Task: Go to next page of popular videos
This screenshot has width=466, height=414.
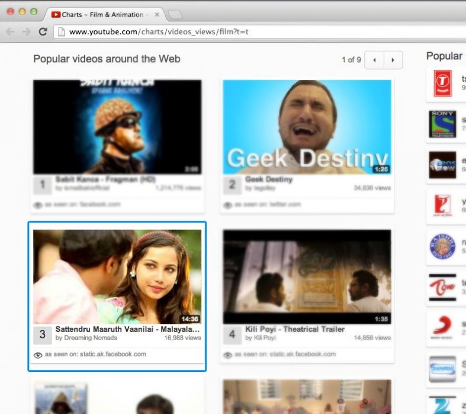Action: point(393,60)
